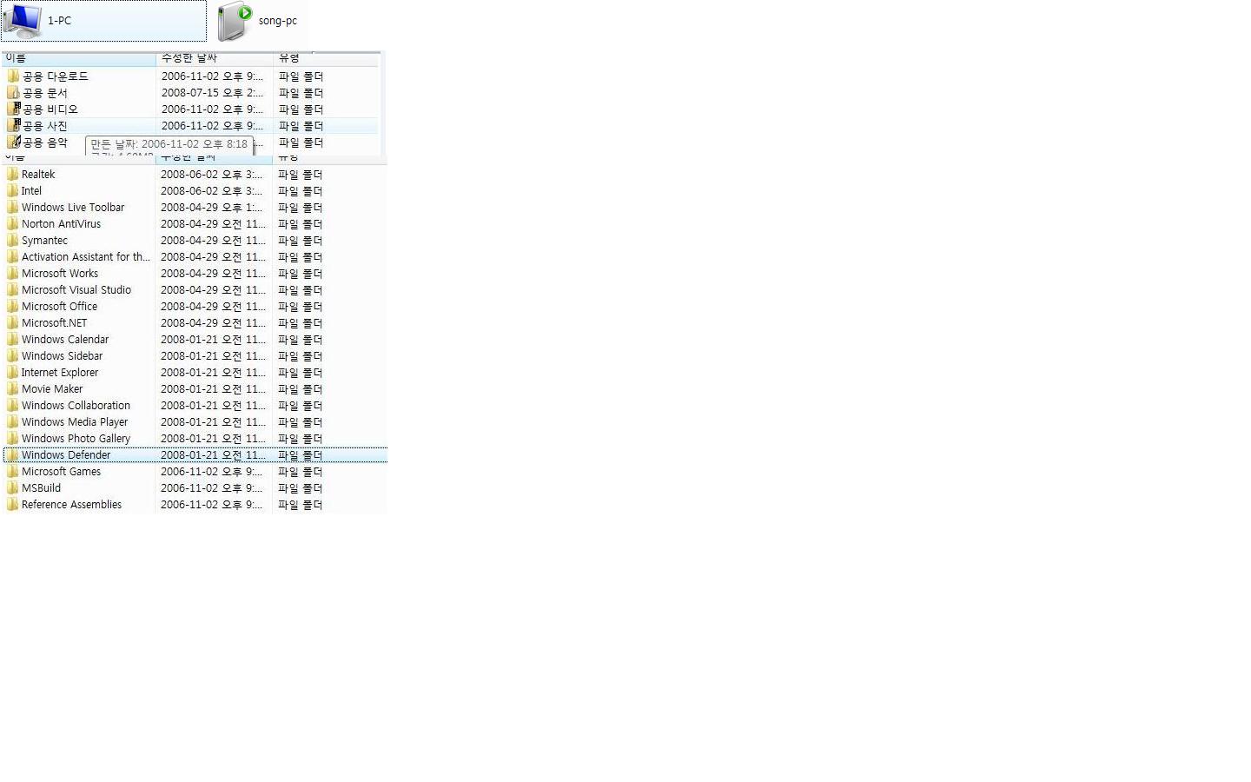
Task: Click the Norton AntiVirus folder icon
Action: [x=12, y=224]
